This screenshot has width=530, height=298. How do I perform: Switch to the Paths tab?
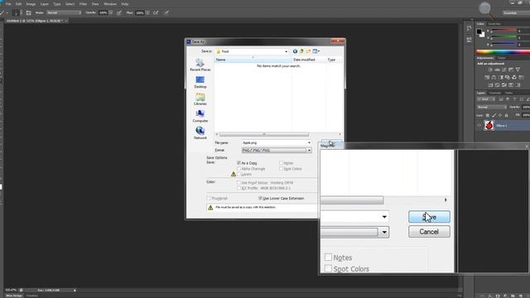click(x=509, y=93)
